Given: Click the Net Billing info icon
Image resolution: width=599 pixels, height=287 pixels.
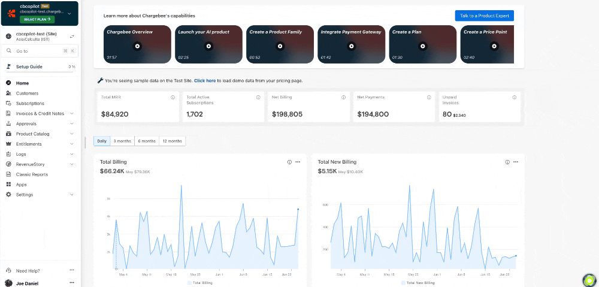Looking at the screenshot, I should coord(343,98).
